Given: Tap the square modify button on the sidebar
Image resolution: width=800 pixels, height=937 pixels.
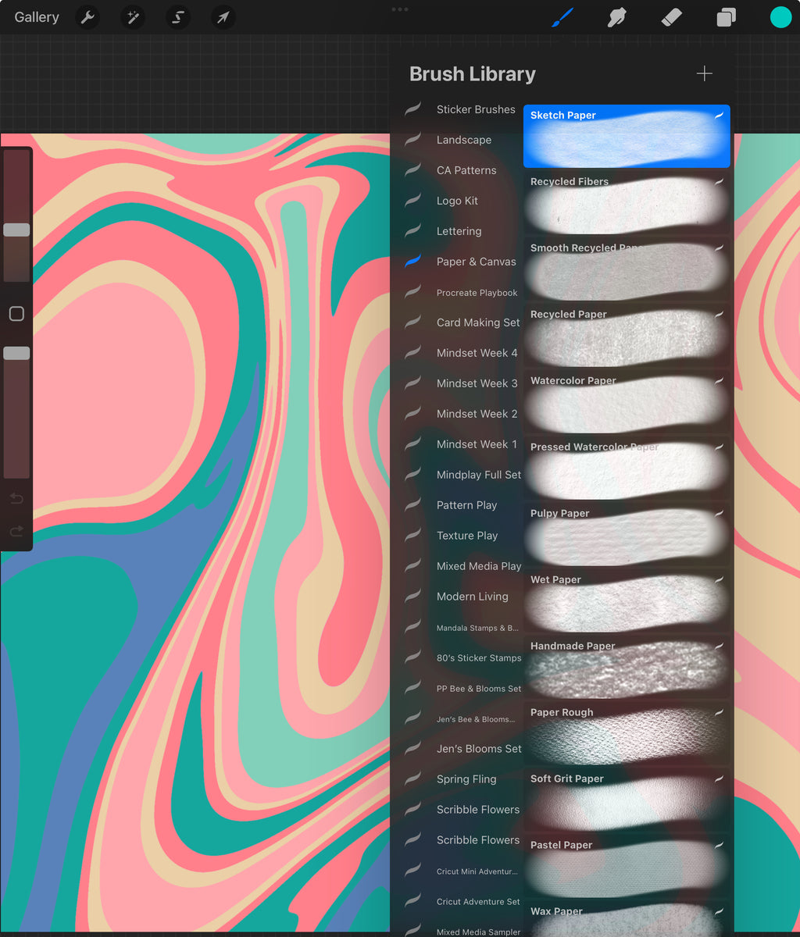Looking at the screenshot, I should point(16,313).
